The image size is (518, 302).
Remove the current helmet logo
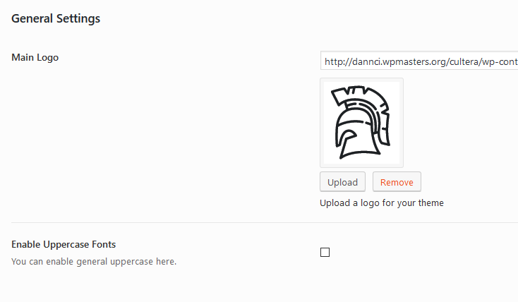[x=397, y=182]
